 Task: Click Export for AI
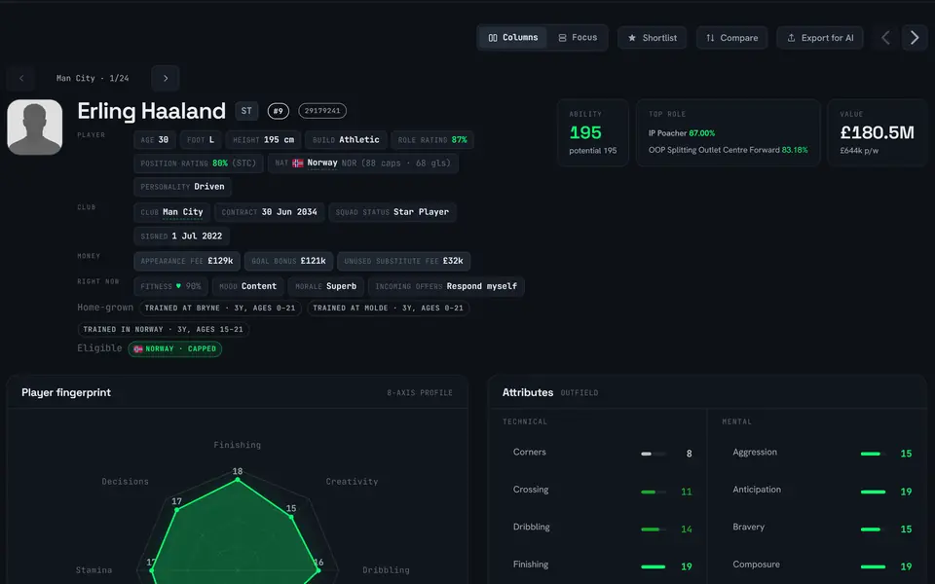click(820, 38)
